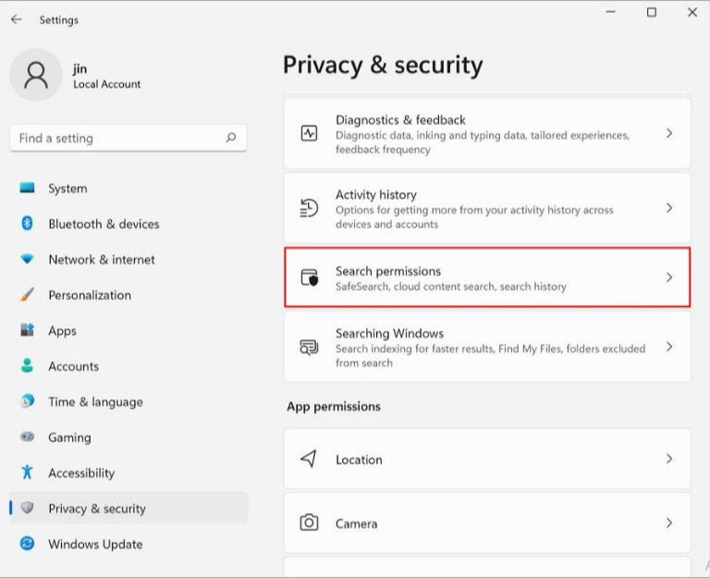Open Camera app permission

[487, 523]
